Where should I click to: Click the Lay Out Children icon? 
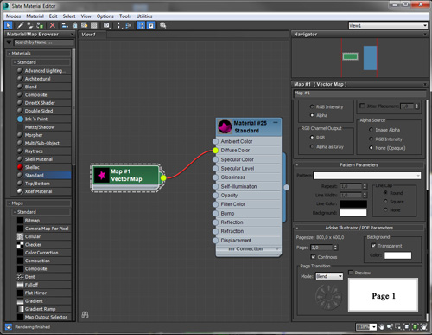[129, 25]
